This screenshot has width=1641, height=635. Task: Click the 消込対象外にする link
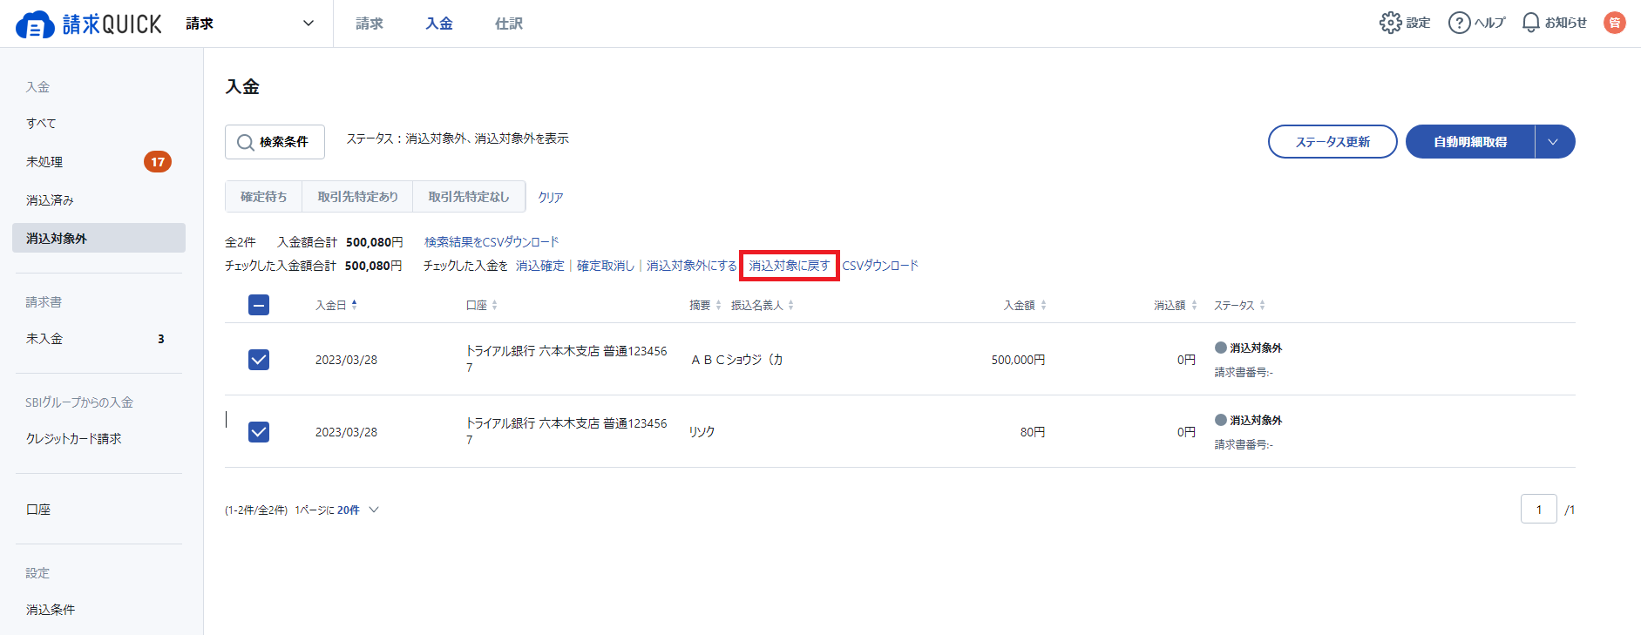tap(692, 266)
